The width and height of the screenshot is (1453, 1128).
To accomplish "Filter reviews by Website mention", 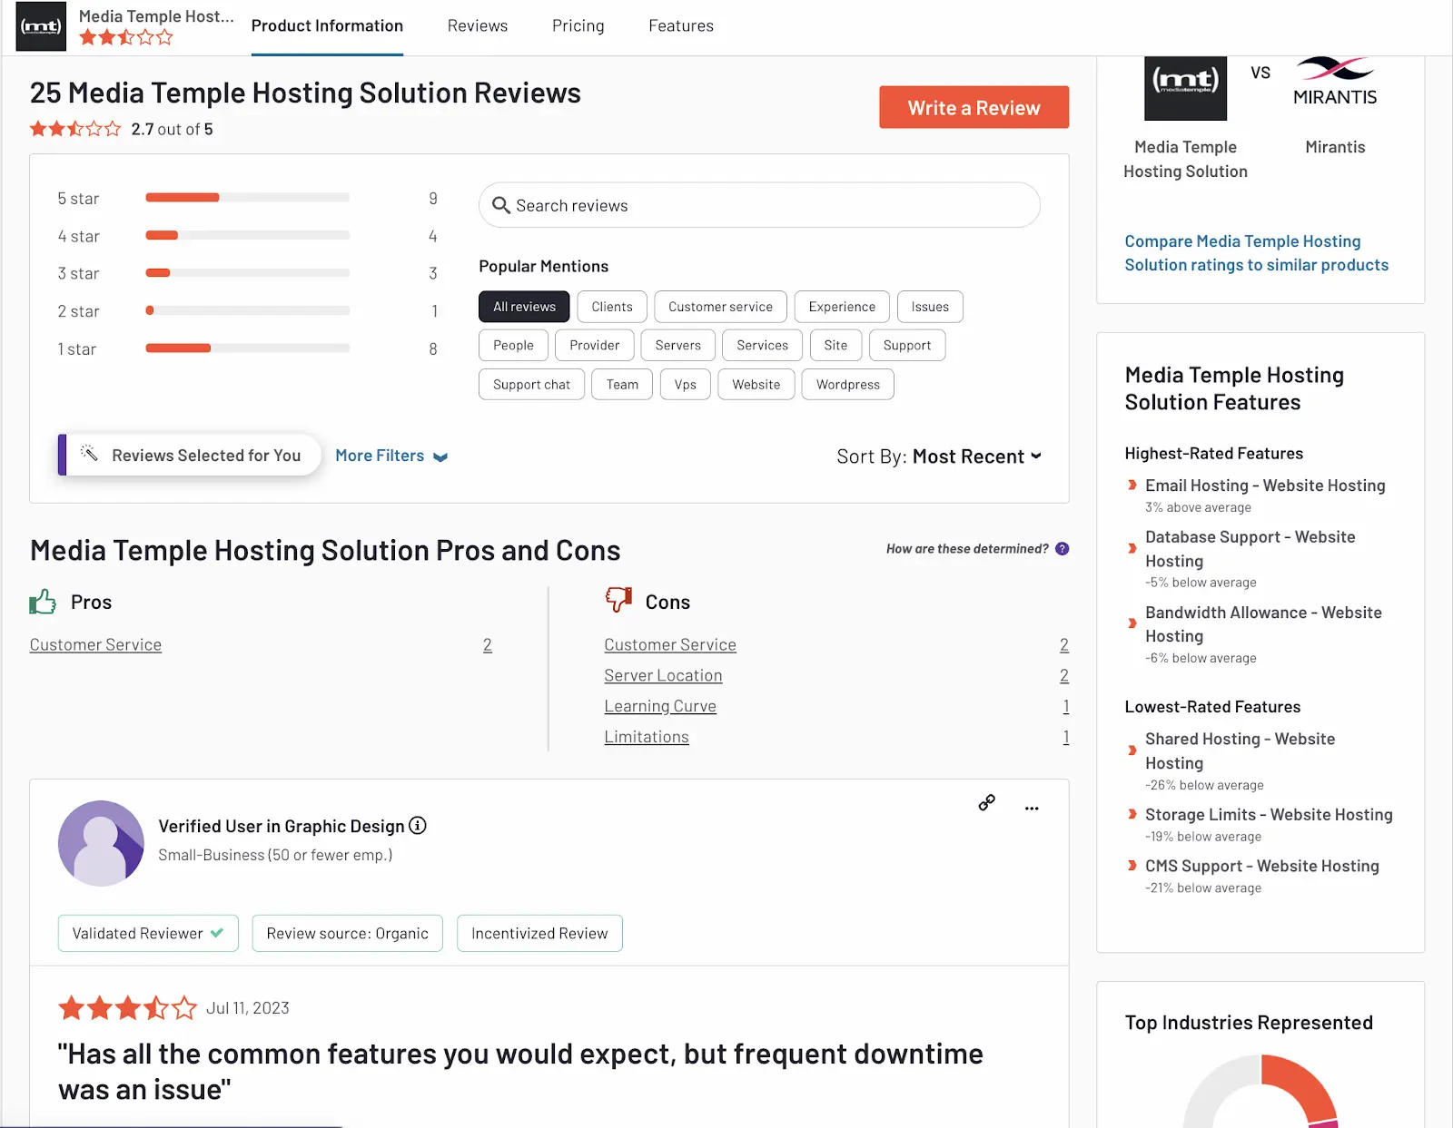I will (x=756, y=384).
